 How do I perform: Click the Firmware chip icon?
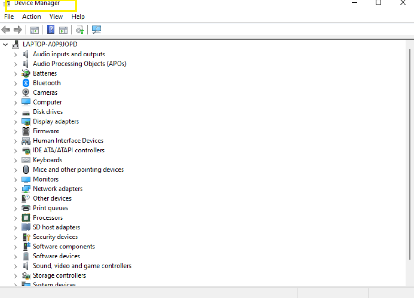tap(26, 131)
